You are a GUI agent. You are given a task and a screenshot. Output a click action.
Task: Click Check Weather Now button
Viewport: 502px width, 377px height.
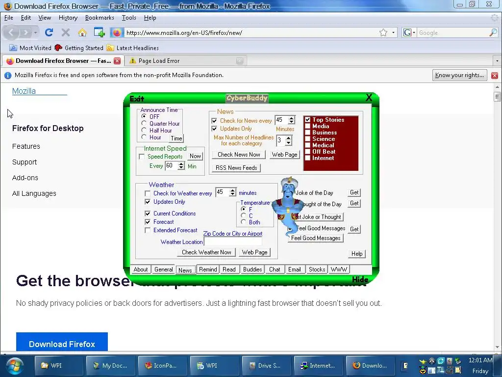(x=206, y=252)
